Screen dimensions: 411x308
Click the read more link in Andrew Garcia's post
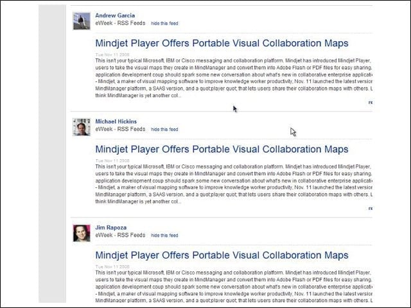pos(370,103)
